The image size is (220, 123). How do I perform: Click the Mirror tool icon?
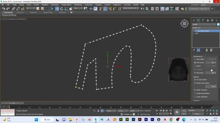point(142,9)
